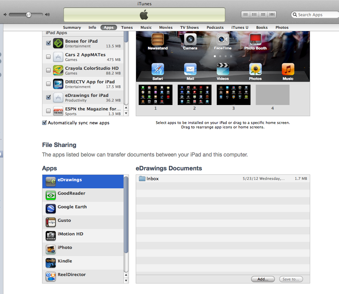Adjust the volume slider knob
Screen dimensions: 339x294
click(x=29, y=15)
